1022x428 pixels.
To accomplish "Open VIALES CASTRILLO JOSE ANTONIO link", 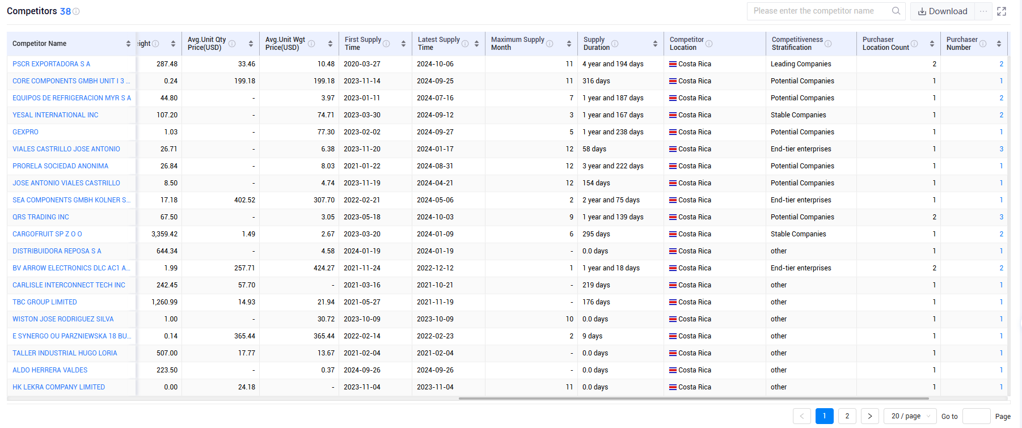I will click(66, 149).
